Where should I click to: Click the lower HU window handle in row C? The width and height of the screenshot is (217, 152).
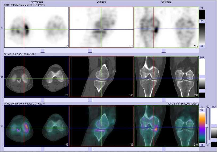click(x=214, y=140)
